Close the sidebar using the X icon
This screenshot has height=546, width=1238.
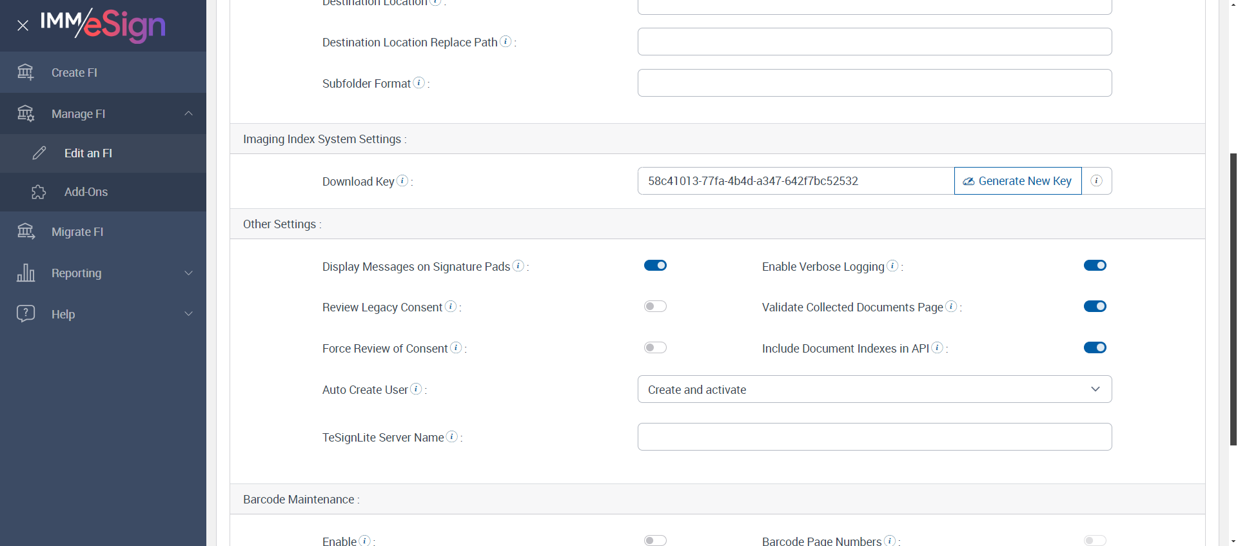pos(23,26)
